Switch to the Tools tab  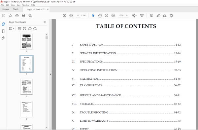pos(16,9)
